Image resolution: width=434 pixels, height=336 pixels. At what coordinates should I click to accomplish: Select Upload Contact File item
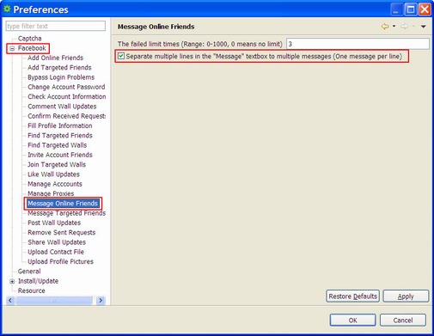pyautogui.click(x=56, y=252)
